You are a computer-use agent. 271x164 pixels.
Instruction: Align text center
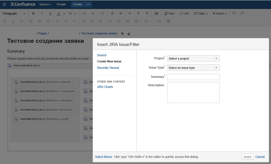point(138,13)
